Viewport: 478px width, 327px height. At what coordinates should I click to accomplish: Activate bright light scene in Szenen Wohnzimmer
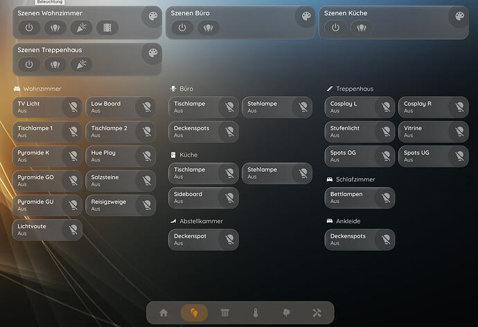pyautogui.click(x=55, y=28)
